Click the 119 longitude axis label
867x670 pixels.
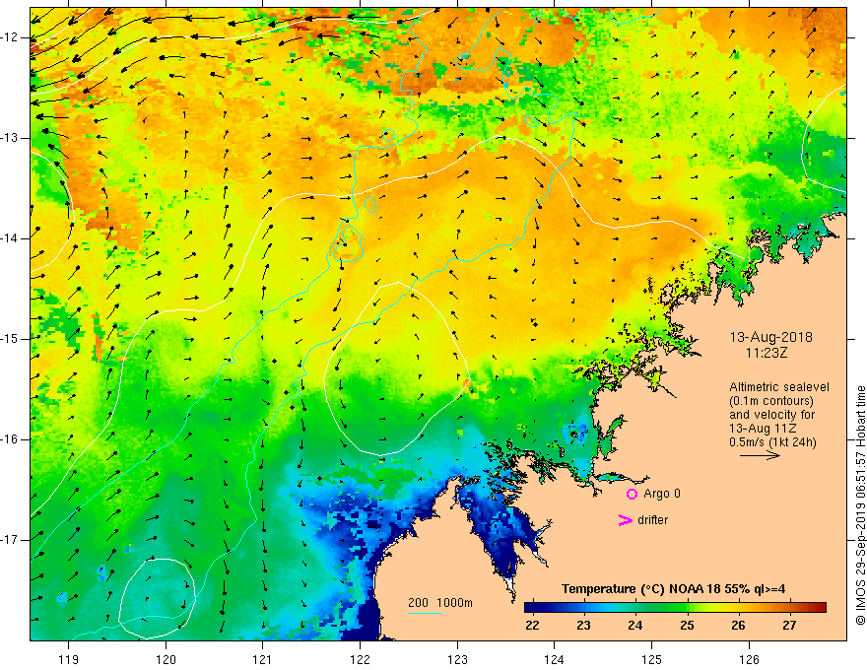69,659
